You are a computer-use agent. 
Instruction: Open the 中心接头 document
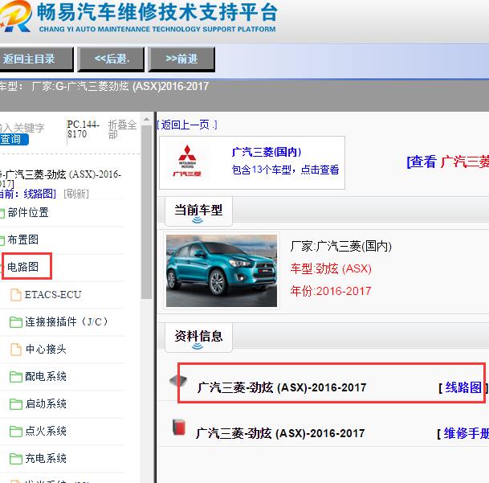(46, 349)
